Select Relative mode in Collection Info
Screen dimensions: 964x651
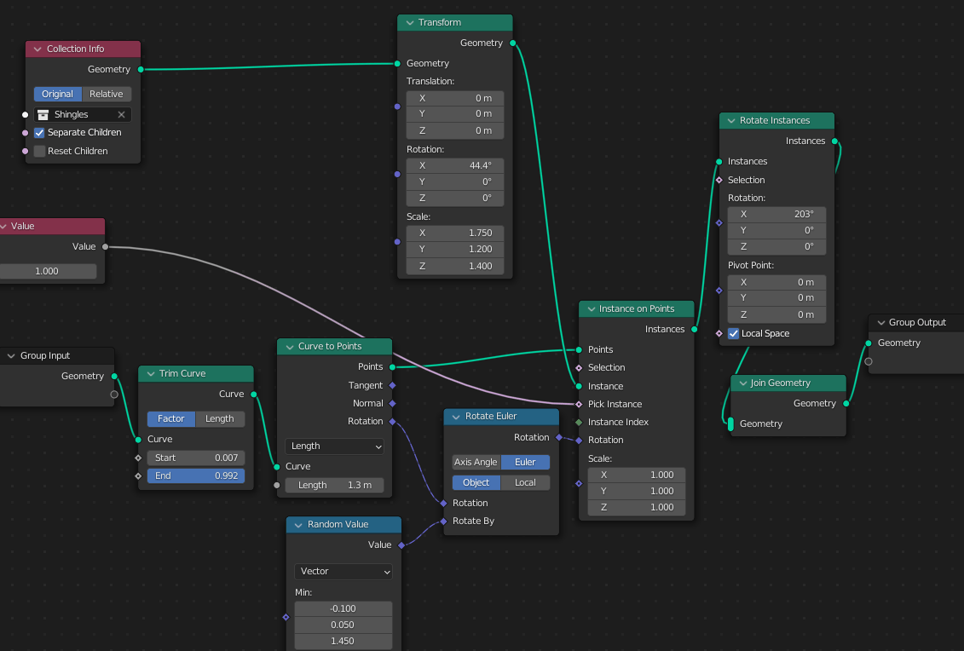click(106, 94)
